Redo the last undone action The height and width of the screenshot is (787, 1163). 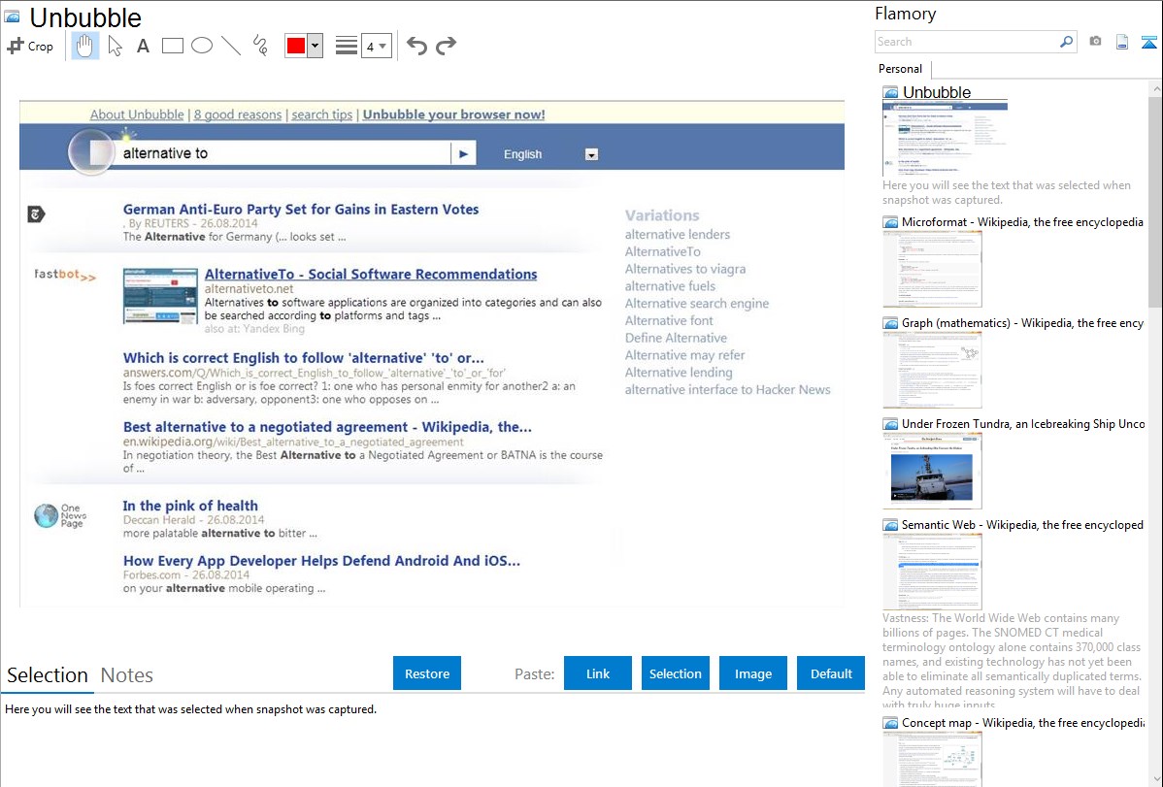click(446, 46)
